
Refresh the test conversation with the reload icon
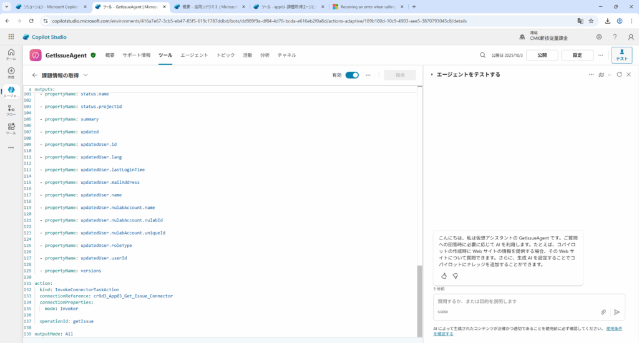coord(620,75)
